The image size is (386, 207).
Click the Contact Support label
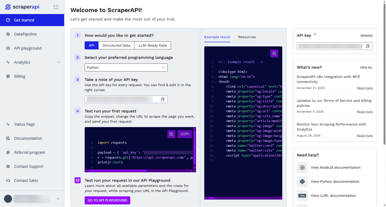coord(29,166)
